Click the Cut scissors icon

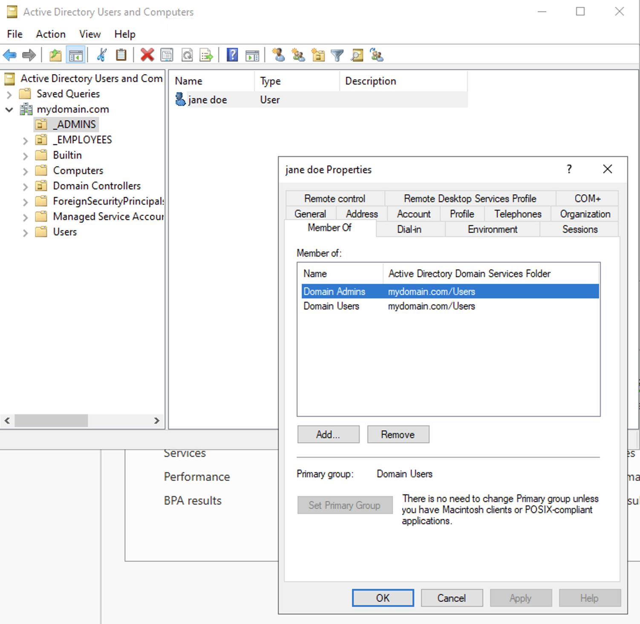pos(101,55)
